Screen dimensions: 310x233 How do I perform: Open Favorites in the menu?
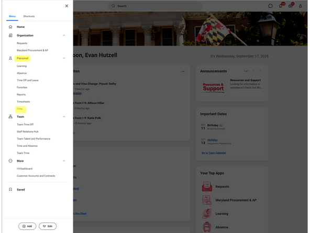pos(22,87)
